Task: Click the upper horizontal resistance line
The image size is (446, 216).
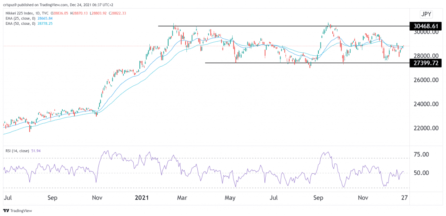Action: [283, 26]
